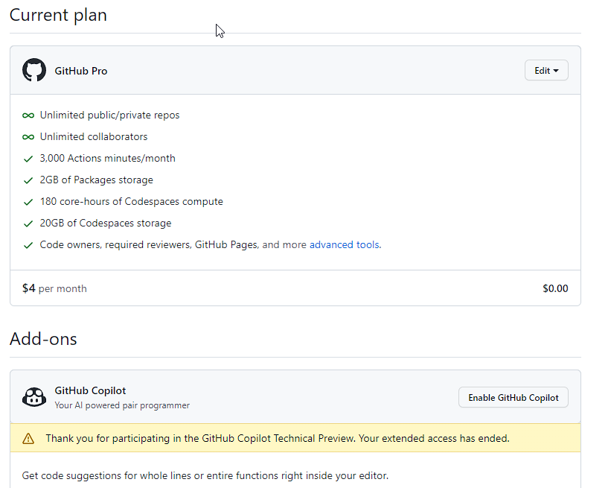Click the Add-ons heading
Viewport: 611px width, 488px height.
tap(43, 338)
